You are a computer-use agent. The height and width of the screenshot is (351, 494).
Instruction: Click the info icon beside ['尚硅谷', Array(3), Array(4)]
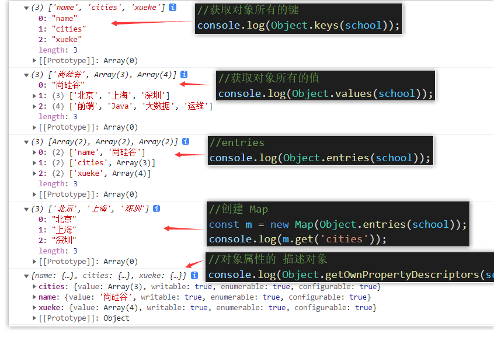[184, 74]
